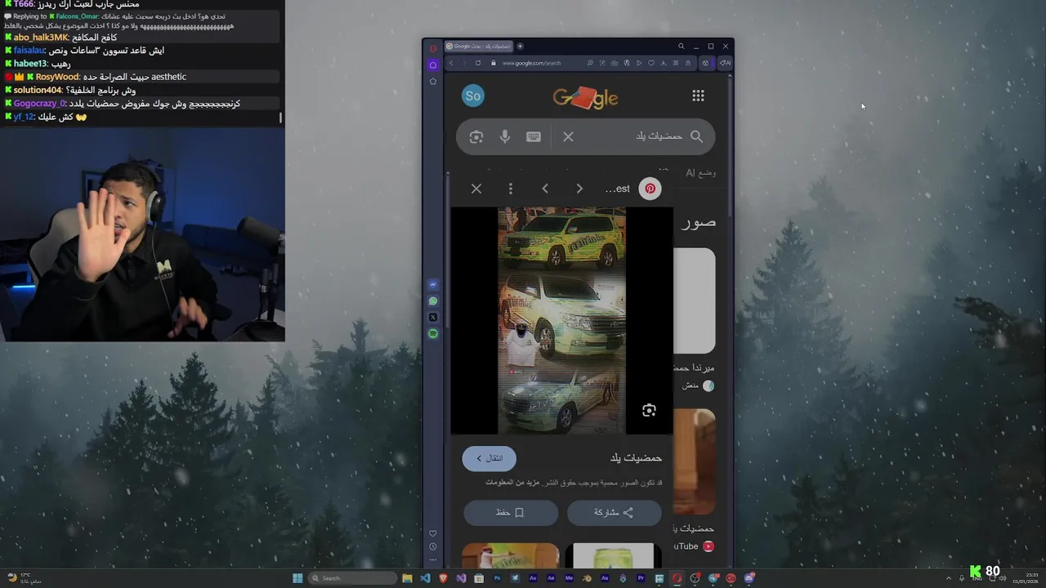Screen dimensions: 1046x588
Task: Start voice search with the microphone icon
Action: point(505,137)
